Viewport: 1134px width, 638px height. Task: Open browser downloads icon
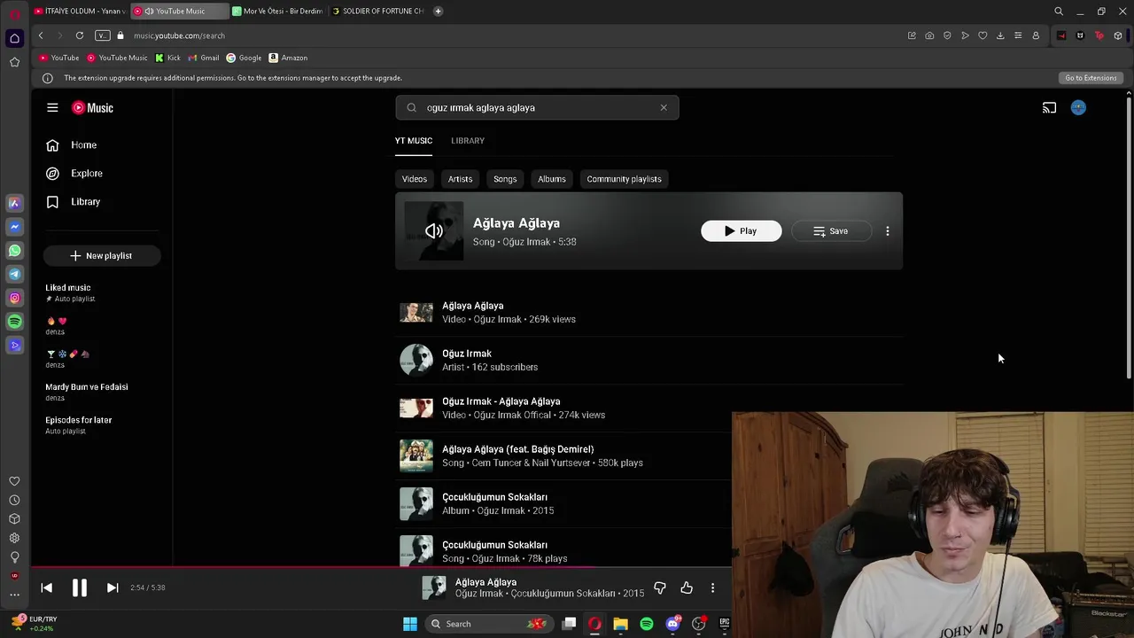click(x=1000, y=35)
